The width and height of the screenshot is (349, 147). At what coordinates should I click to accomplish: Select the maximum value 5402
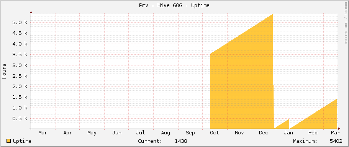coord(336,141)
